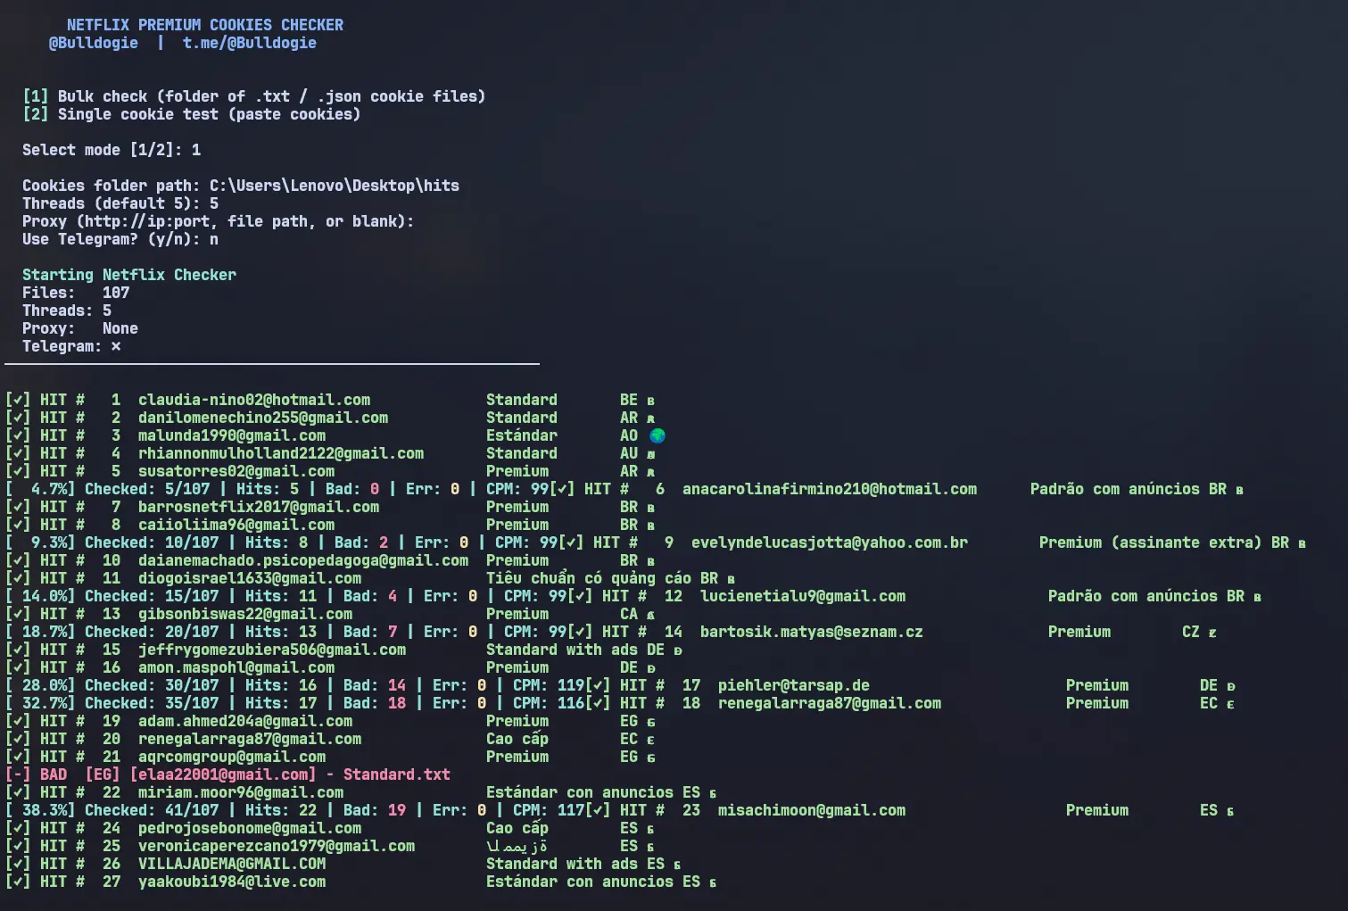Click the 'Telegram: ×' summary line
Viewport: 1348px width, 911px height.
[71, 346]
